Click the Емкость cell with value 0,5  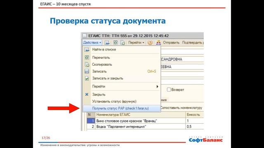(194, 127)
